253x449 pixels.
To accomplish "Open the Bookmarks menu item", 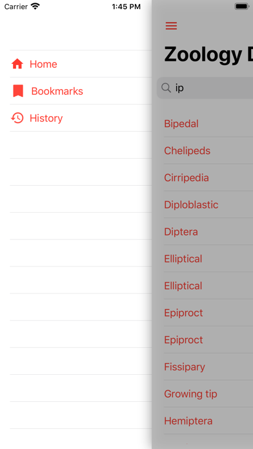I will pos(81,91).
